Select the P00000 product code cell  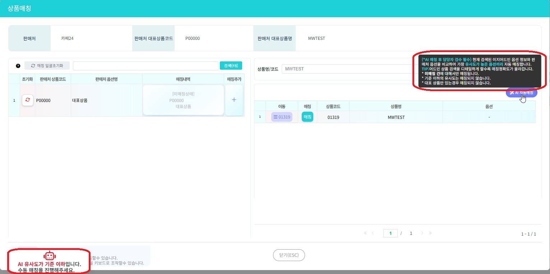pyautogui.click(x=53, y=101)
